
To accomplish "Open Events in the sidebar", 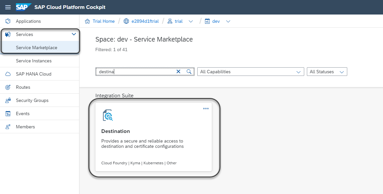I will click(x=40, y=113).
